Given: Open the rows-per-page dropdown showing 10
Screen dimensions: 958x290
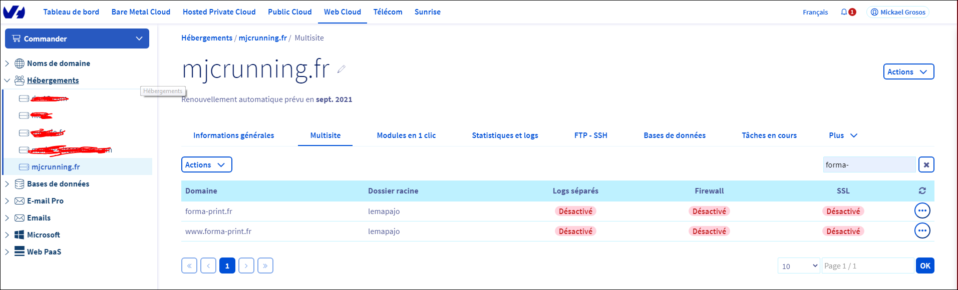Looking at the screenshot, I should (x=799, y=266).
